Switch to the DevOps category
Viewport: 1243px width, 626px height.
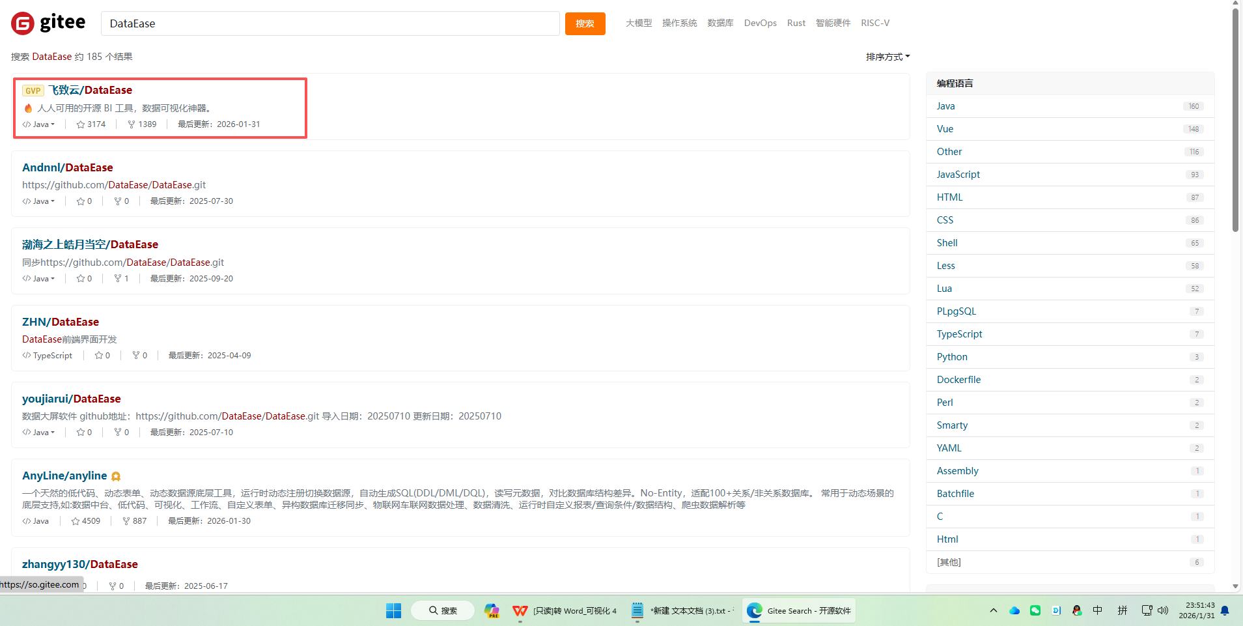[760, 23]
